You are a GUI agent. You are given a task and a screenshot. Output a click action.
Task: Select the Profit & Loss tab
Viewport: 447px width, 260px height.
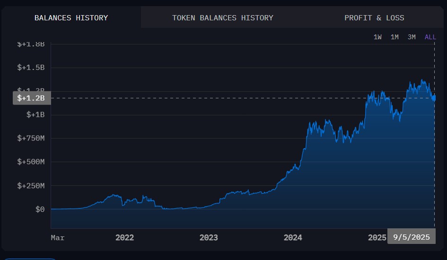tap(374, 18)
